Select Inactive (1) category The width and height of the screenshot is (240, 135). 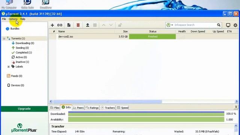click(x=22, y=62)
